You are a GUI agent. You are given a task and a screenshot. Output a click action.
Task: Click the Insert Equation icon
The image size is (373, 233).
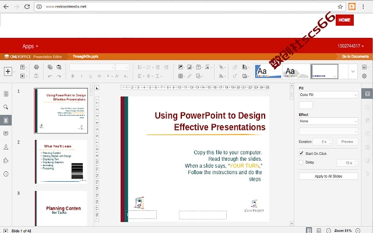point(207,68)
